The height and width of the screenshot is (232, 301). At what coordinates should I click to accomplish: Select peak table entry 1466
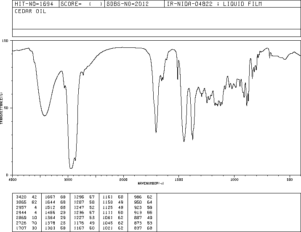[55, 212]
